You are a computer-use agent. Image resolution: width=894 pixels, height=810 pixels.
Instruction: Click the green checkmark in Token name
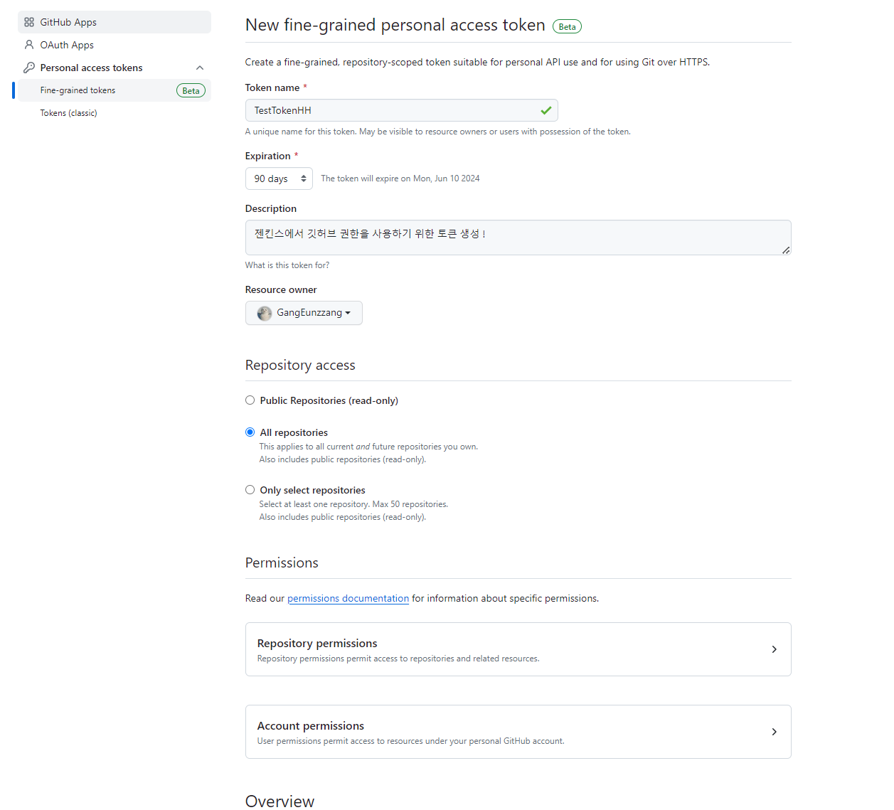pyautogui.click(x=546, y=110)
